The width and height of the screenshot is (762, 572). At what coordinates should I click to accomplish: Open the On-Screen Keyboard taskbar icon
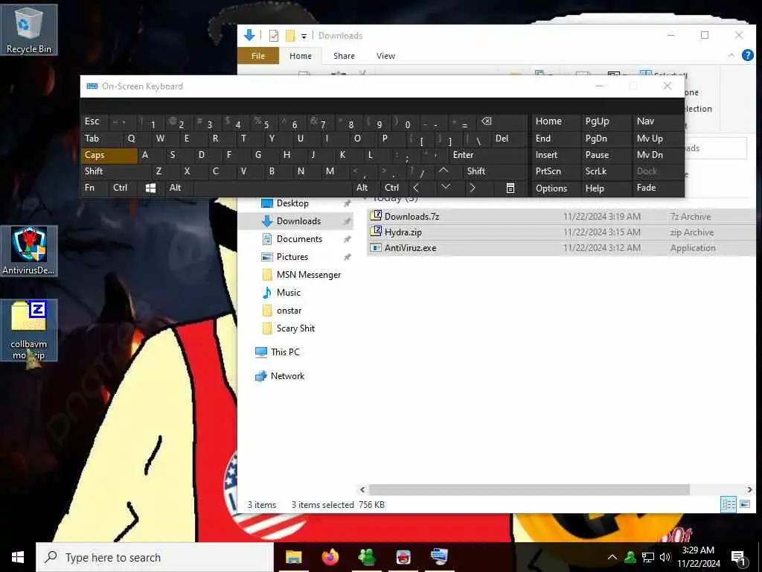point(440,557)
